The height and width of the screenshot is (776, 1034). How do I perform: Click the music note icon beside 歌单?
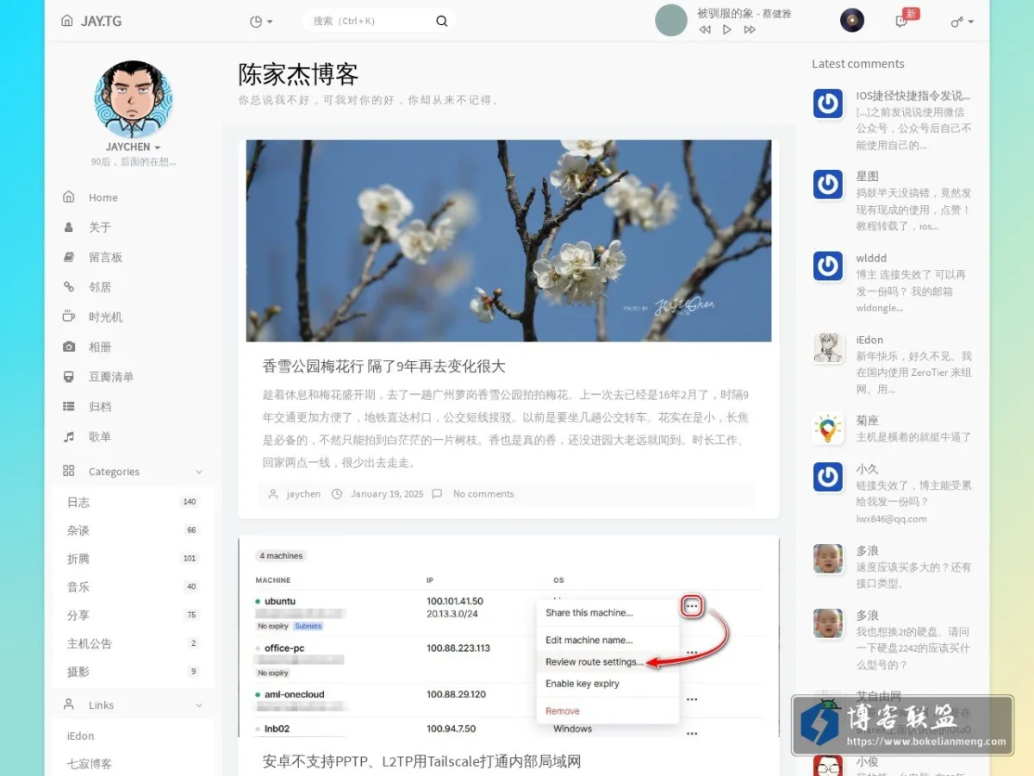pos(69,436)
